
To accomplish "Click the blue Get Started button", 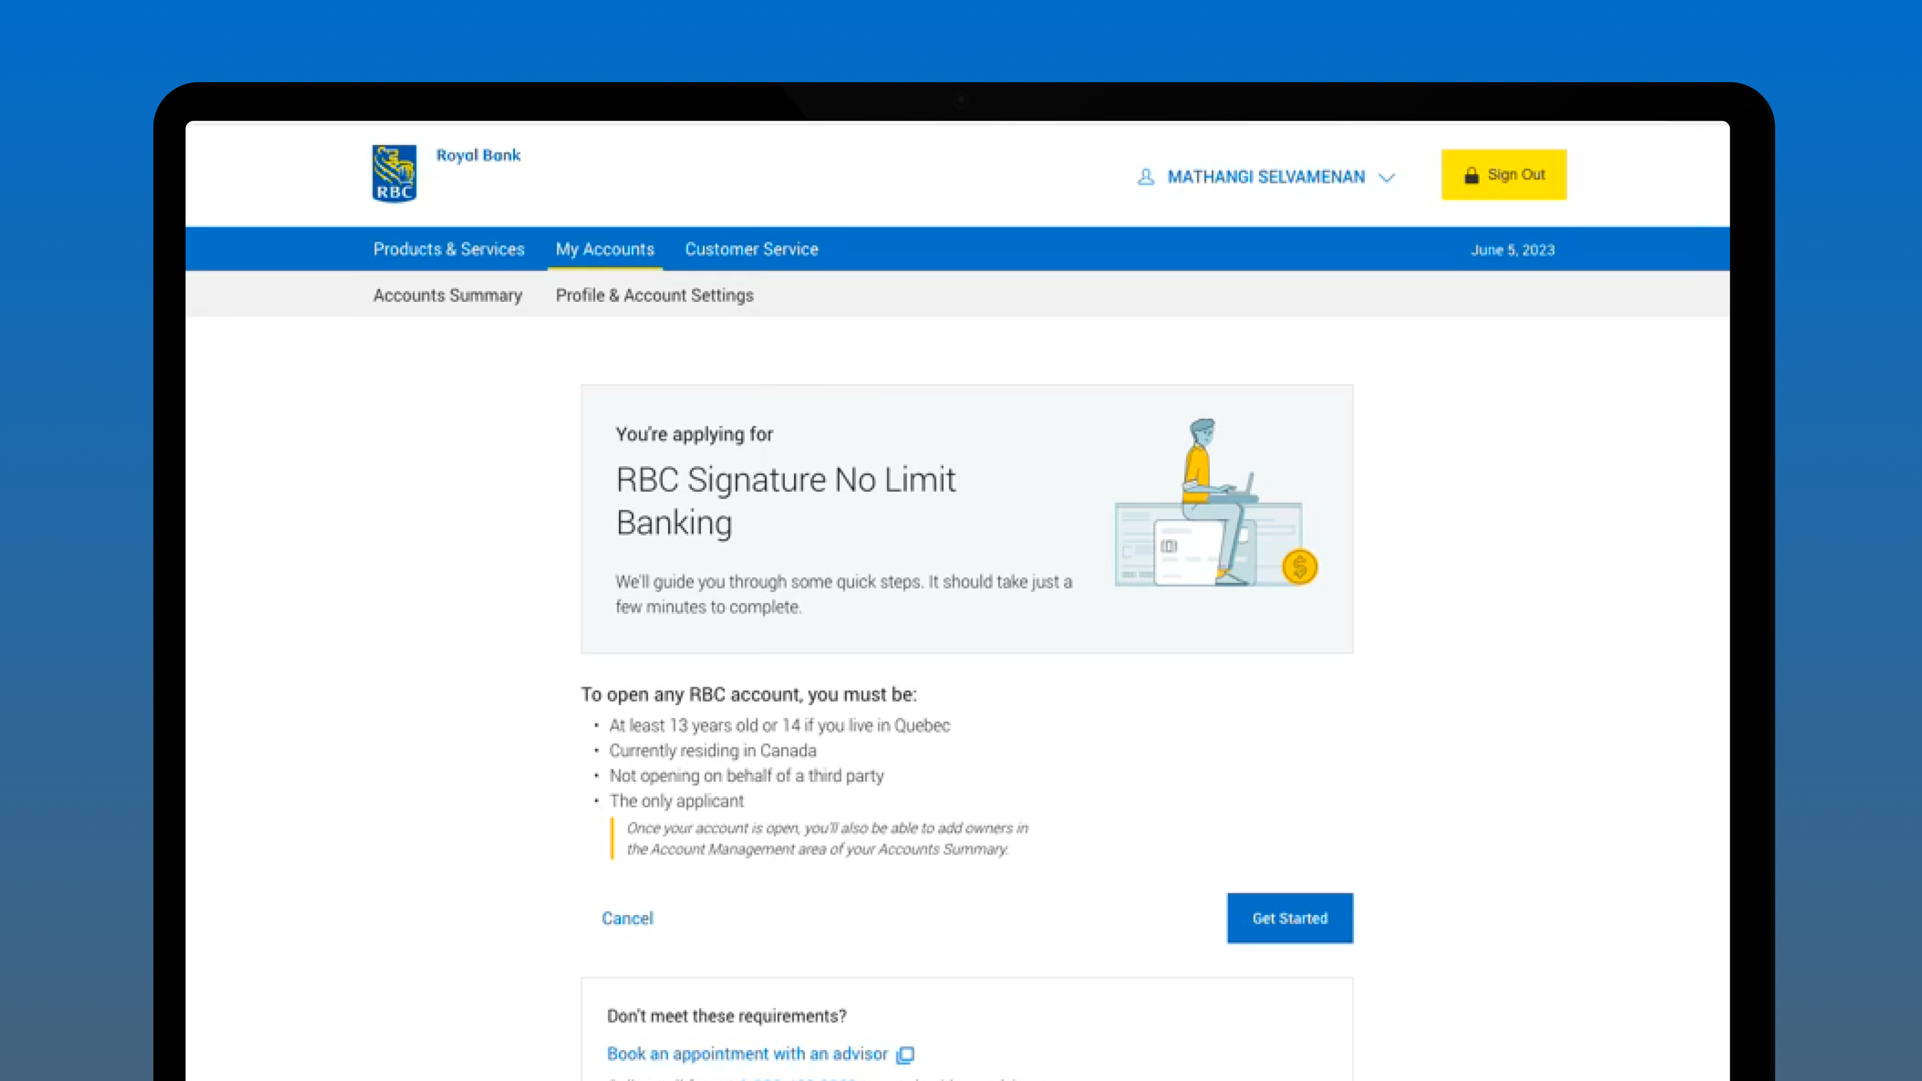I will pos(1289,918).
